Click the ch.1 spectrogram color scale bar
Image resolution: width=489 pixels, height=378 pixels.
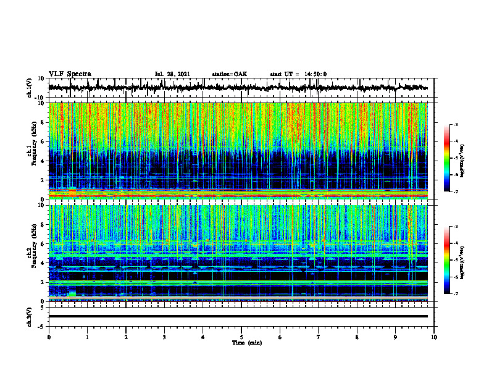tap(447, 158)
